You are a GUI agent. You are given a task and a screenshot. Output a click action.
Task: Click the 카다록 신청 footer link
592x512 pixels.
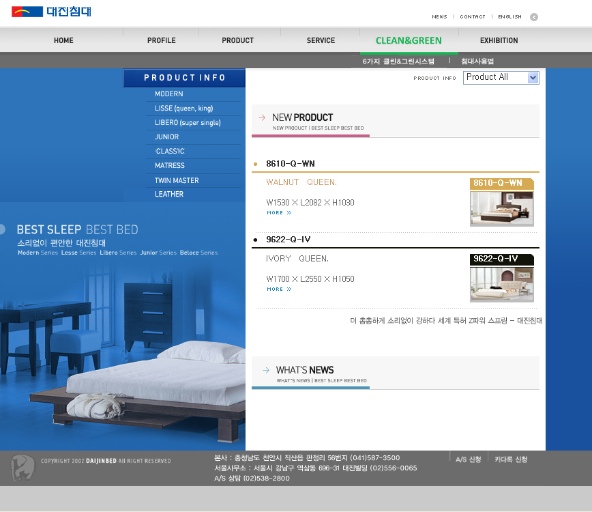[x=511, y=459]
